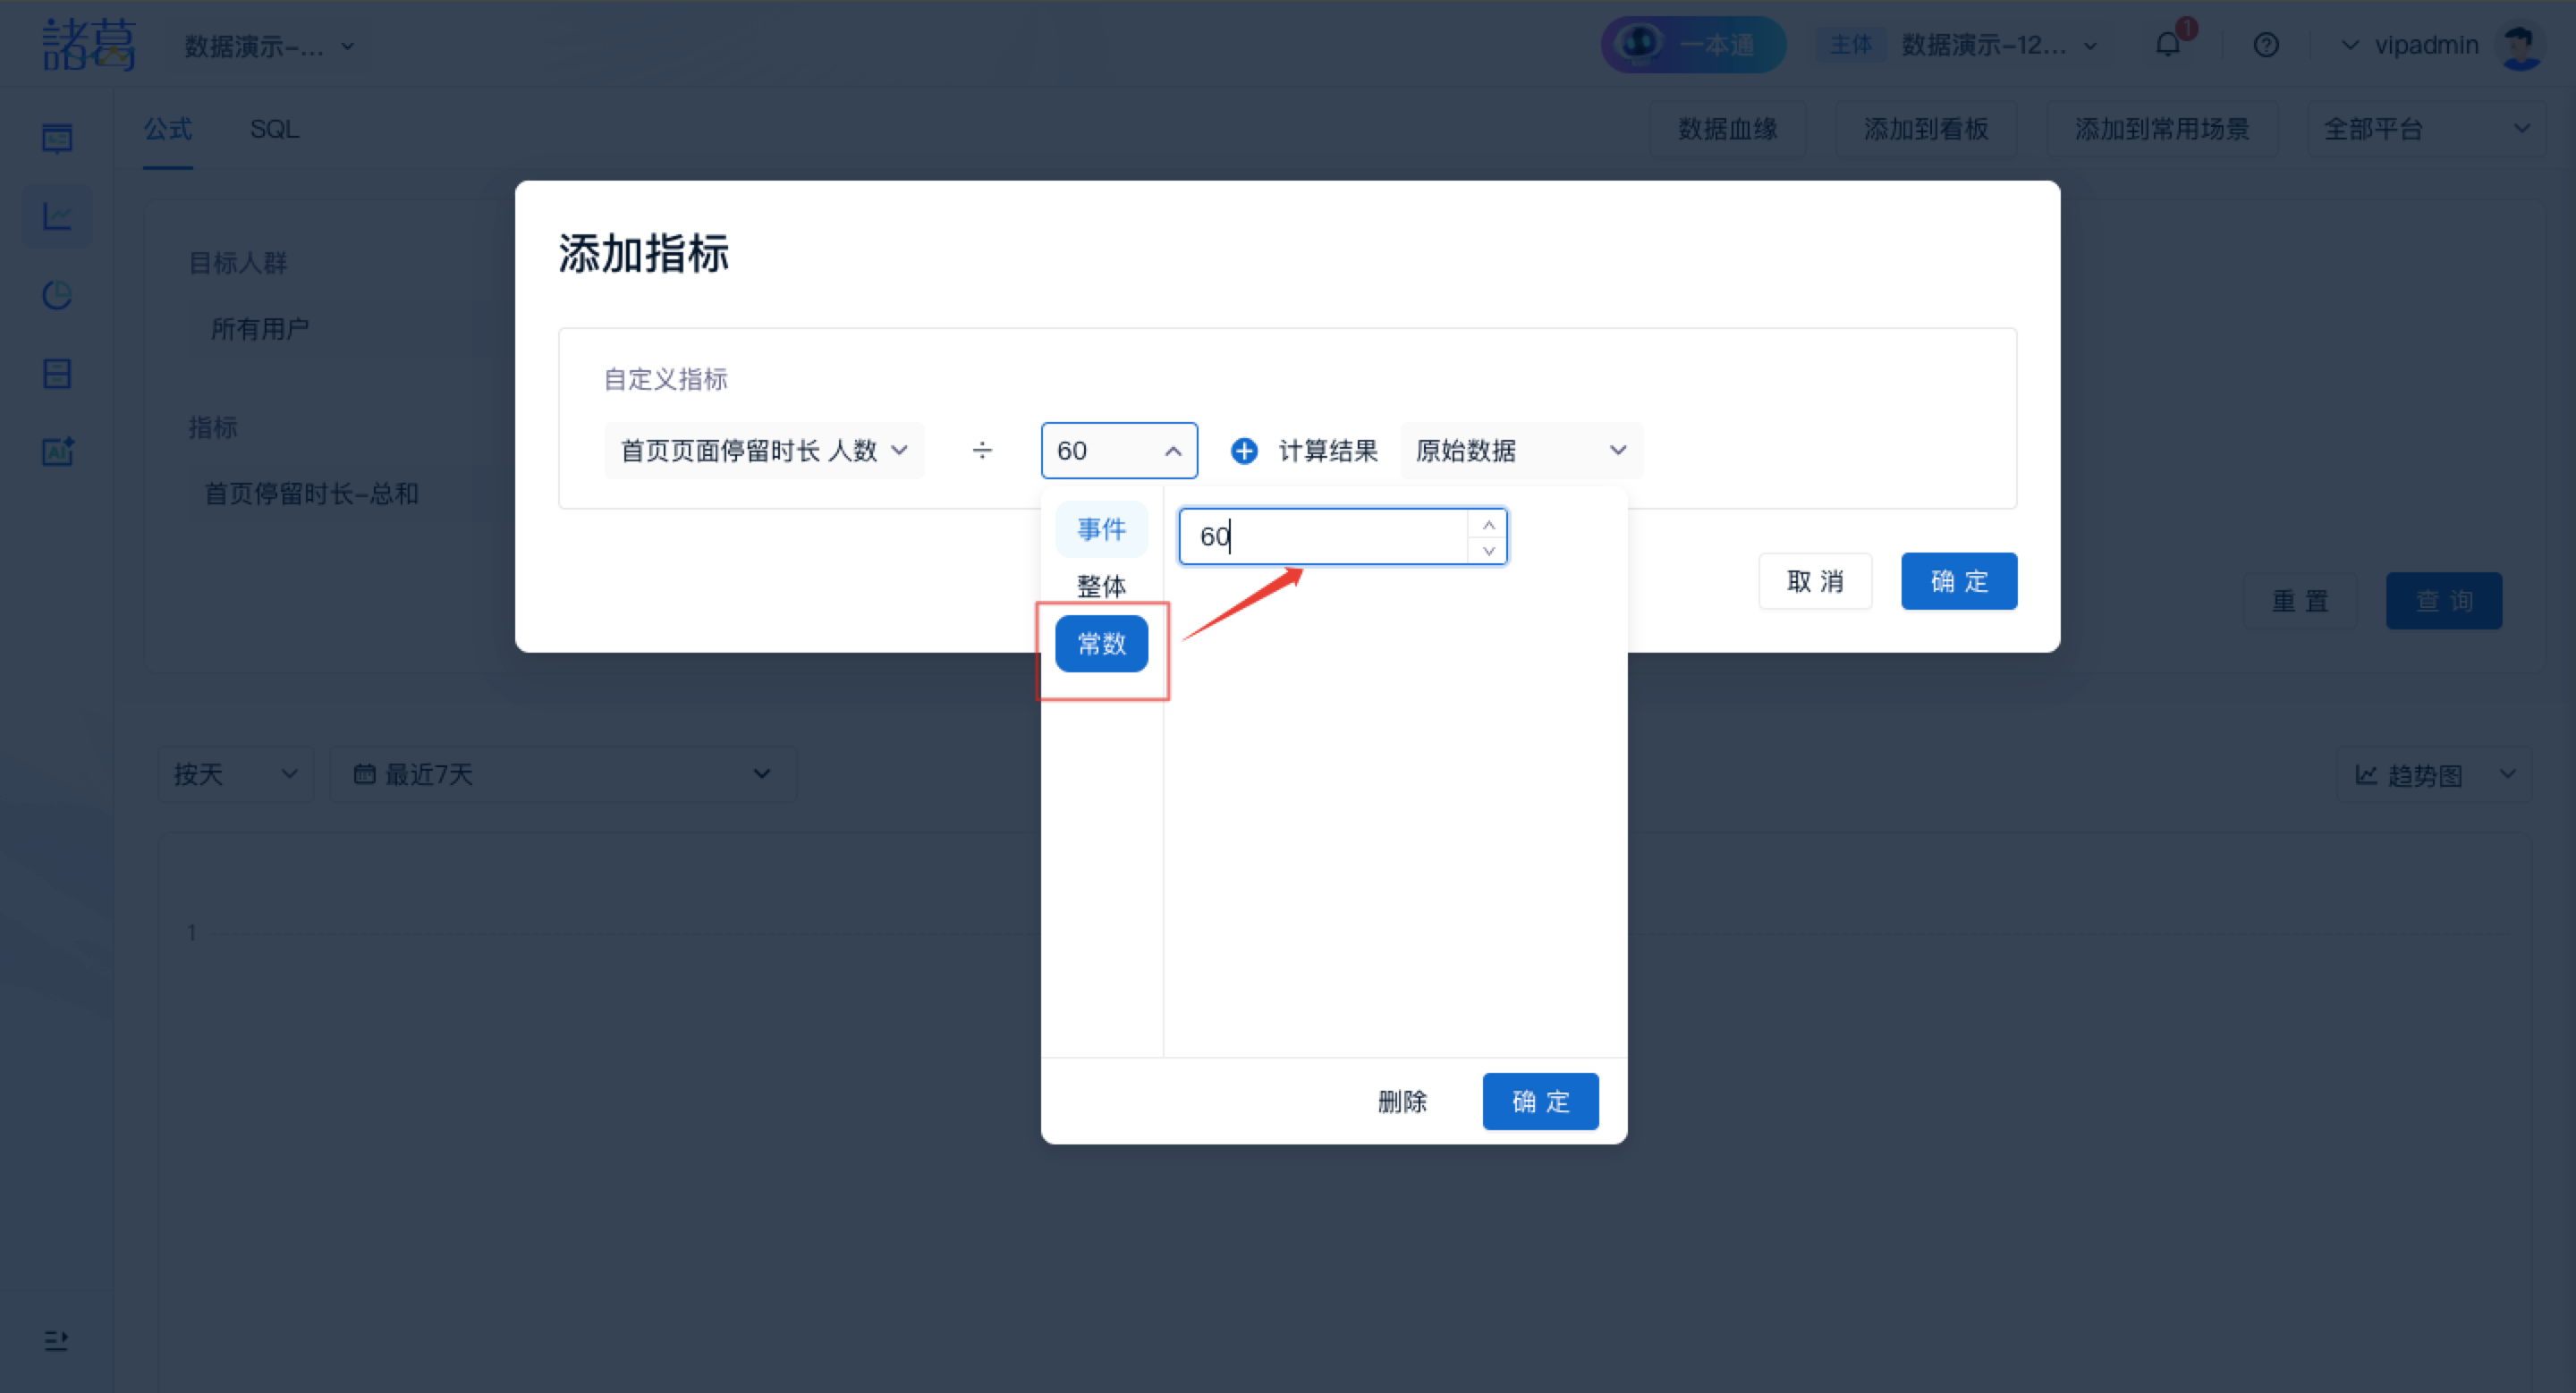This screenshot has width=2576, height=1393.
Task: Open the 首页页面停留时长 人数 dropdown
Action: 763,451
